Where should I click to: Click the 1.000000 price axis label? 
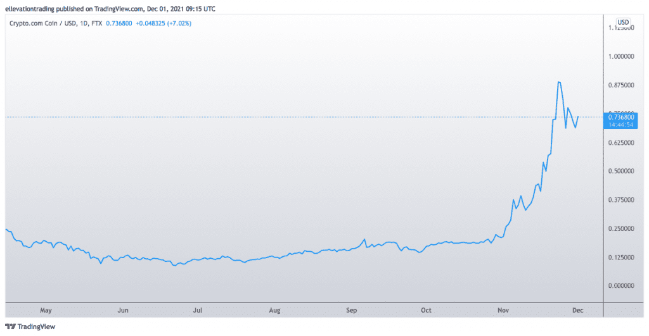click(621, 56)
